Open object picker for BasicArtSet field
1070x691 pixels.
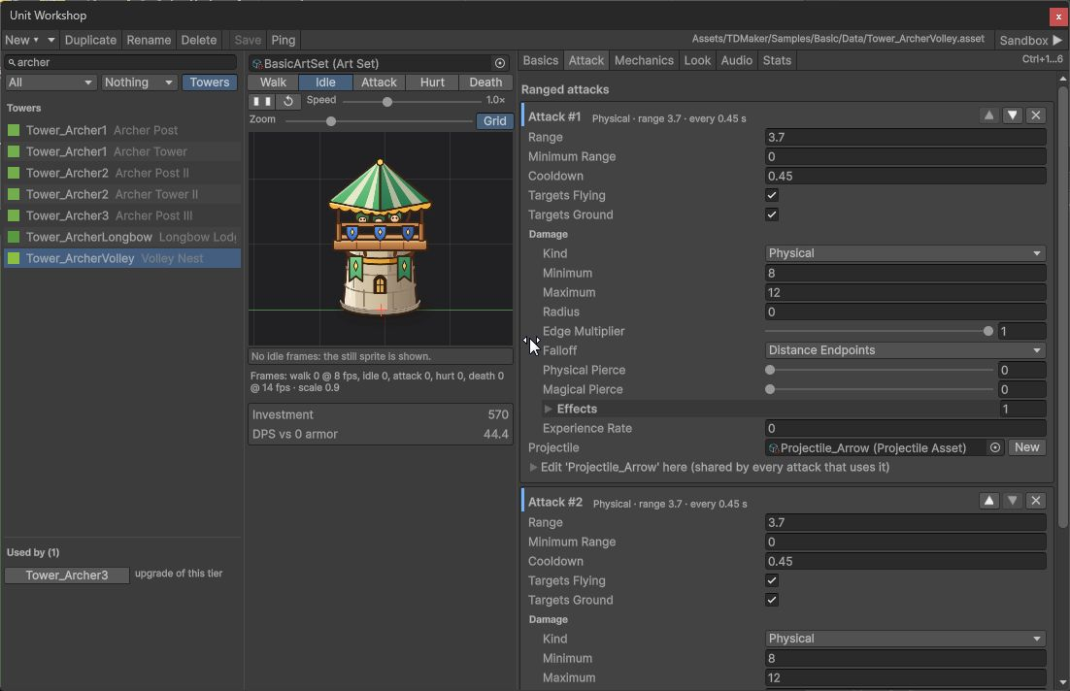pyautogui.click(x=500, y=63)
